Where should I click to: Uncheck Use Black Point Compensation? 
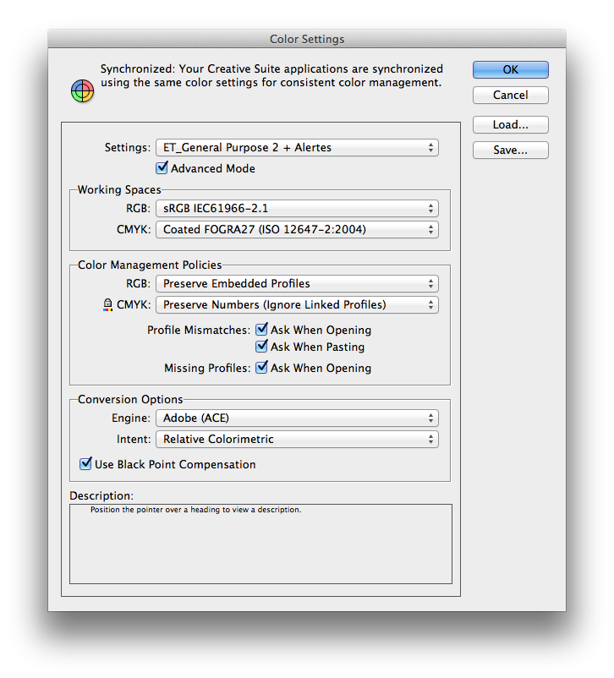(85, 464)
